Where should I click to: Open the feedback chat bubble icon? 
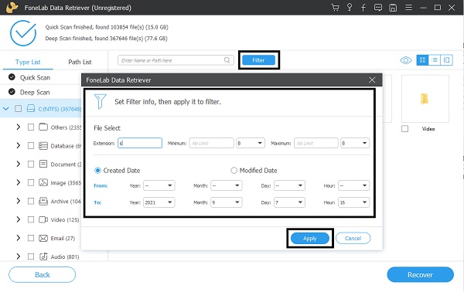[378, 8]
